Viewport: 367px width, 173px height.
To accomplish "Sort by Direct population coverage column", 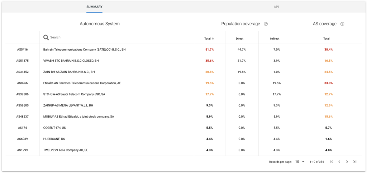I will [x=240, y=38].
